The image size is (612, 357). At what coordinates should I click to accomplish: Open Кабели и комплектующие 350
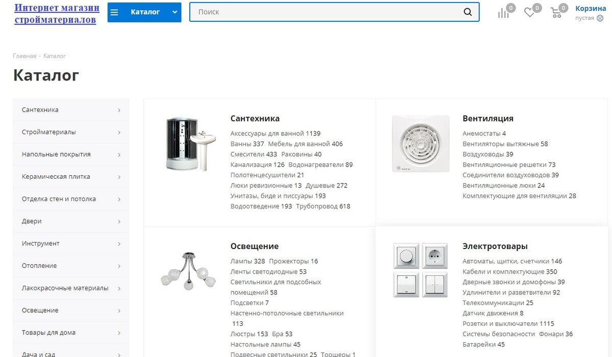[x=510, y=271]
